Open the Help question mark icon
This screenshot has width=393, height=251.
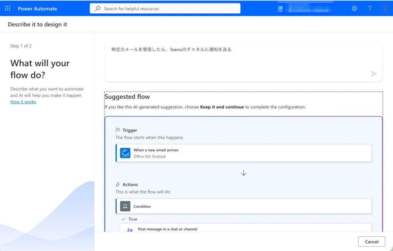[x=370, y=8]
